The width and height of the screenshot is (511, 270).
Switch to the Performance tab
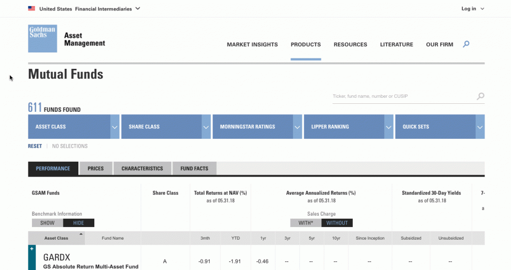(53, 169)
